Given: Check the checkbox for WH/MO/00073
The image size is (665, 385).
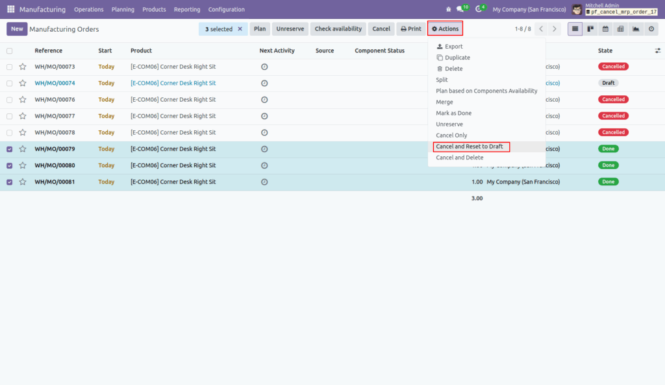Looking at the screenshot, I should [8, 66].
